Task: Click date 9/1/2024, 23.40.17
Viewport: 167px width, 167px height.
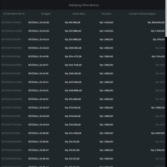Action: (x=38, y=65)
